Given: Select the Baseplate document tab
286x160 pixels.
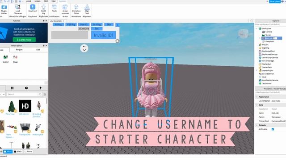Looking at the screenshot, I should coord(57,21).
